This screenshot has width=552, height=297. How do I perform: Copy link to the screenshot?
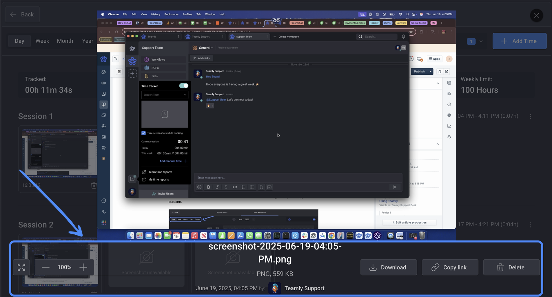tap(450, 267)
